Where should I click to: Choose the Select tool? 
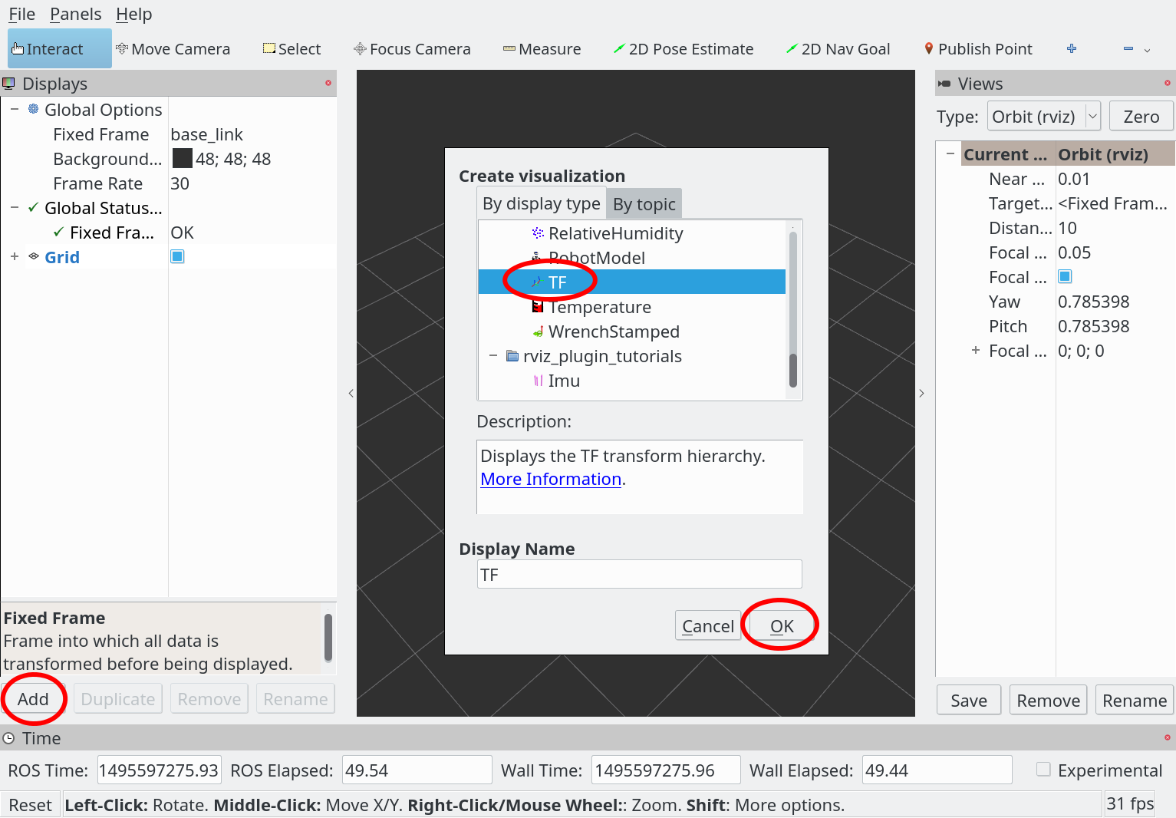(292, 49)
